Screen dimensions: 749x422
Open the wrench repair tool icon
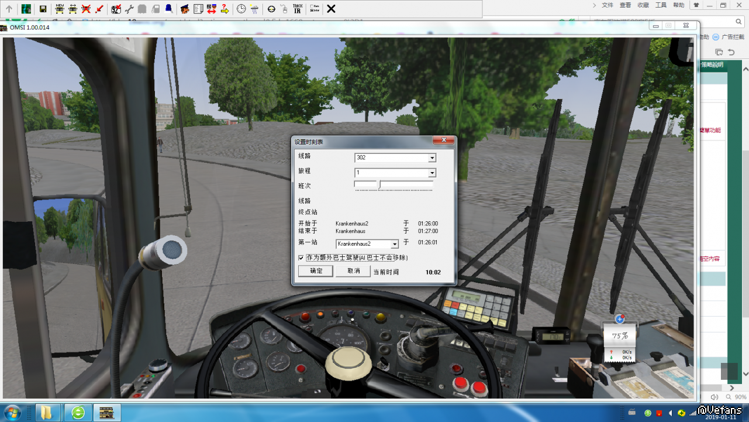coord(129,9)
